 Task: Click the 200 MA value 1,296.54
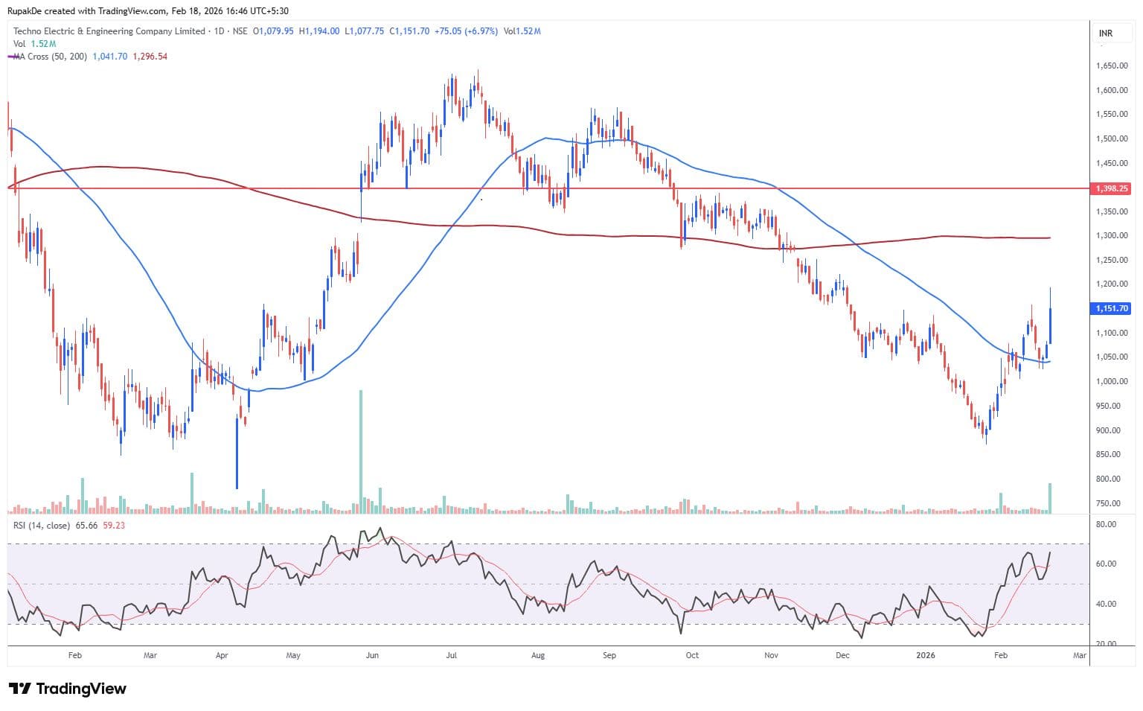click(x=150, y=57)
